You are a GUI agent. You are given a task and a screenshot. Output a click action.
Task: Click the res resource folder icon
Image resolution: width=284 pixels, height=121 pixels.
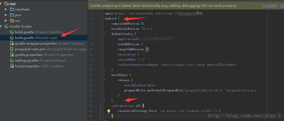(x=12, y=21)
